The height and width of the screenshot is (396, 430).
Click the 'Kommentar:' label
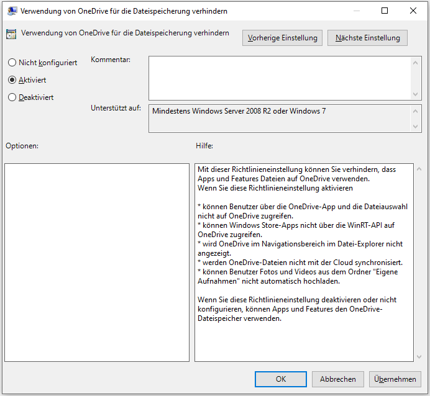(111, 60)
